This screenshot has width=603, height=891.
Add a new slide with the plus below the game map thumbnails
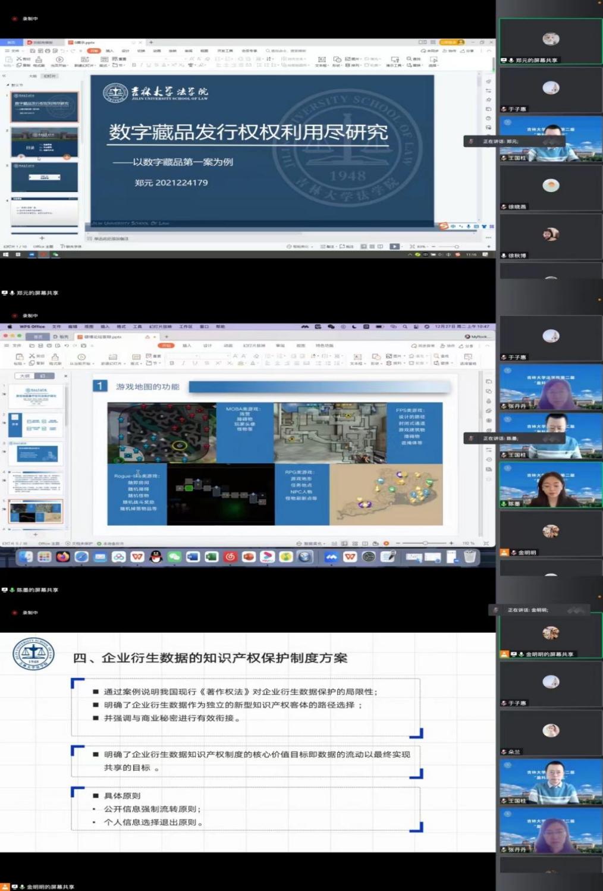(35, 534)
